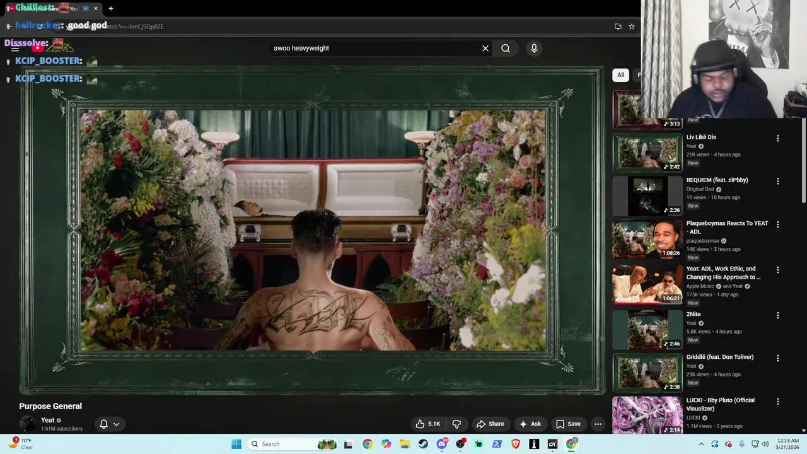Open Griddlë (feat. Don Toliver) title
Screen dimensions: 807x454
click(x=720, y=357)
